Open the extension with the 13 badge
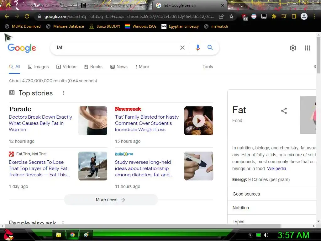Screen dimensions: 321x241 coord(245,17)
